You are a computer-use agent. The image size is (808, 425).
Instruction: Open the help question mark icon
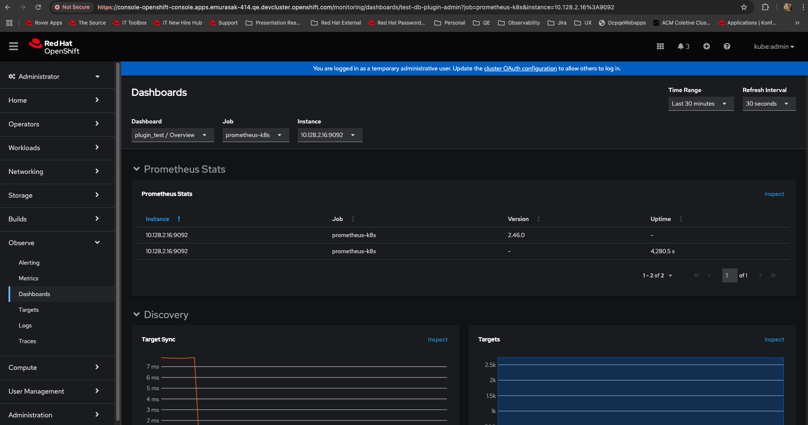727,46
